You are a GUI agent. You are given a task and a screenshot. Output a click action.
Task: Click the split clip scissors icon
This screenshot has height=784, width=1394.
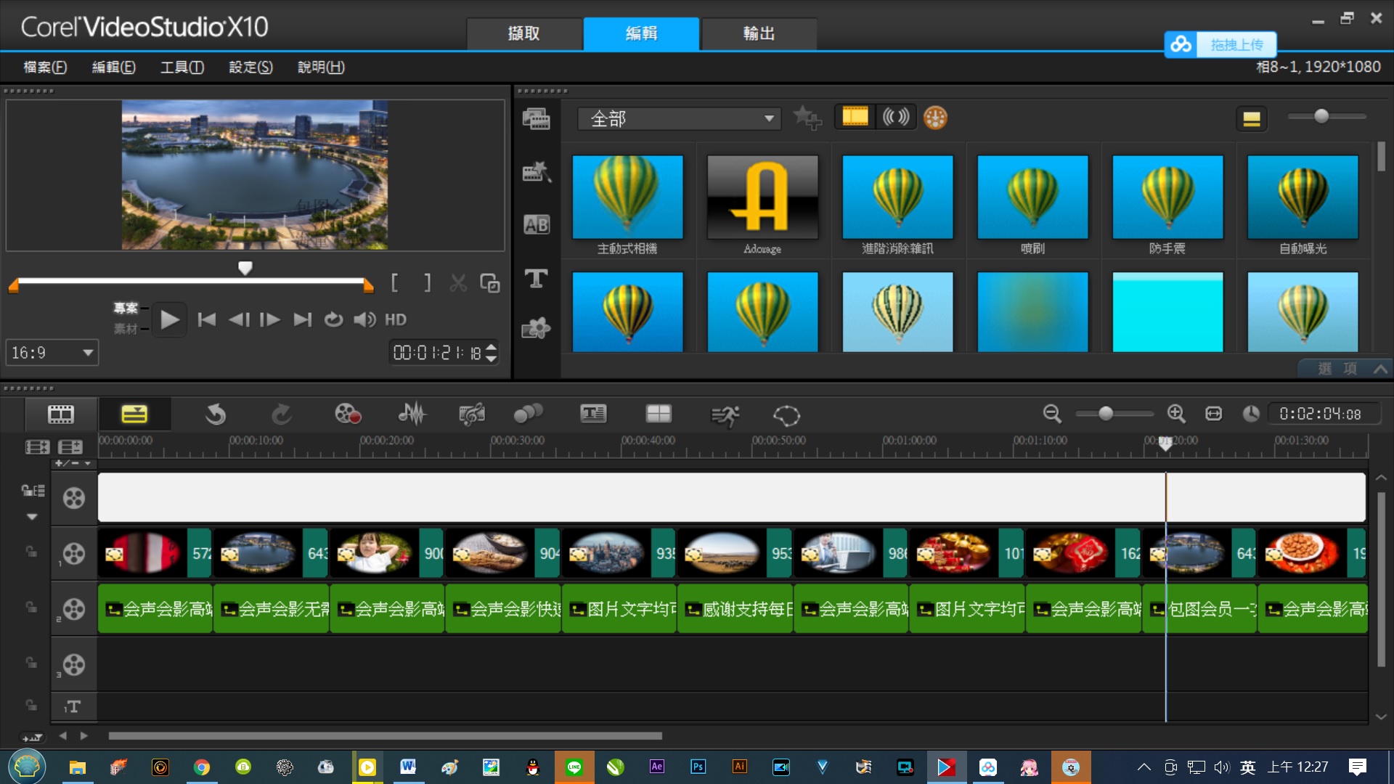point(458,282)
